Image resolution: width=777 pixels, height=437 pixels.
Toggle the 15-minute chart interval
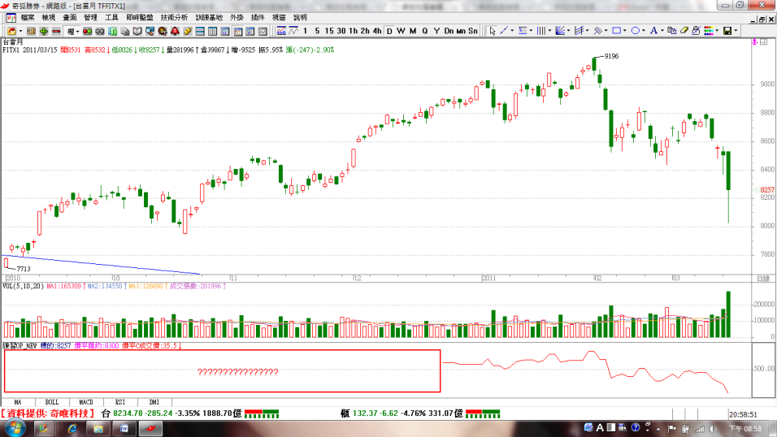329,31
